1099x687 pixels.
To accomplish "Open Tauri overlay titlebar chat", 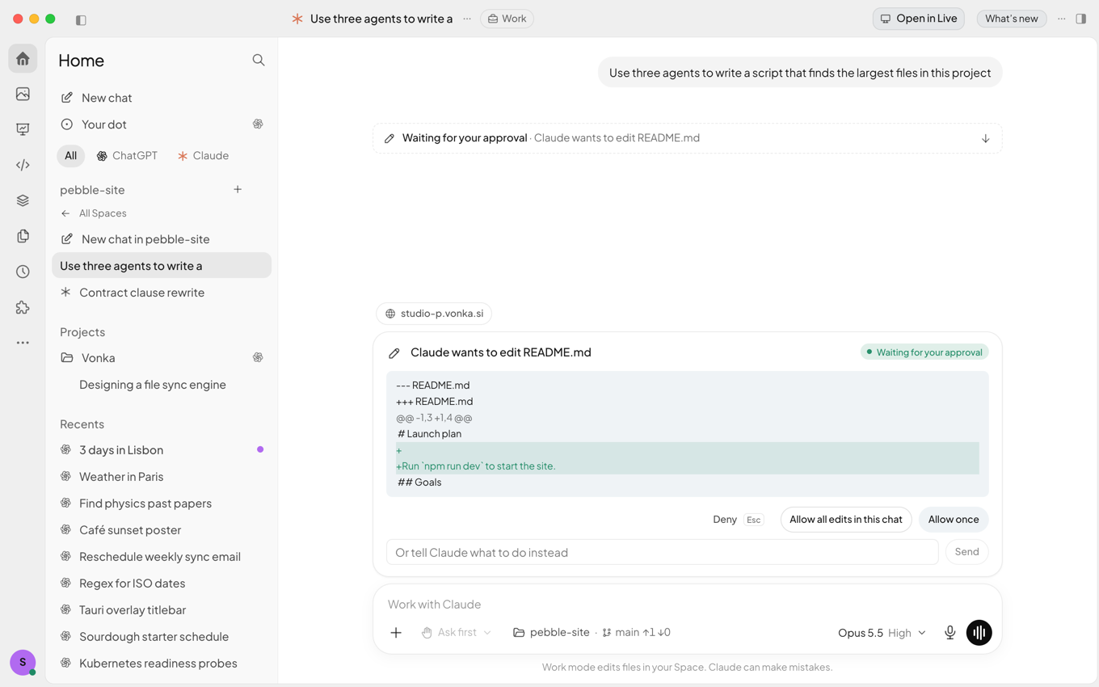I will click(x=162, y=610).
